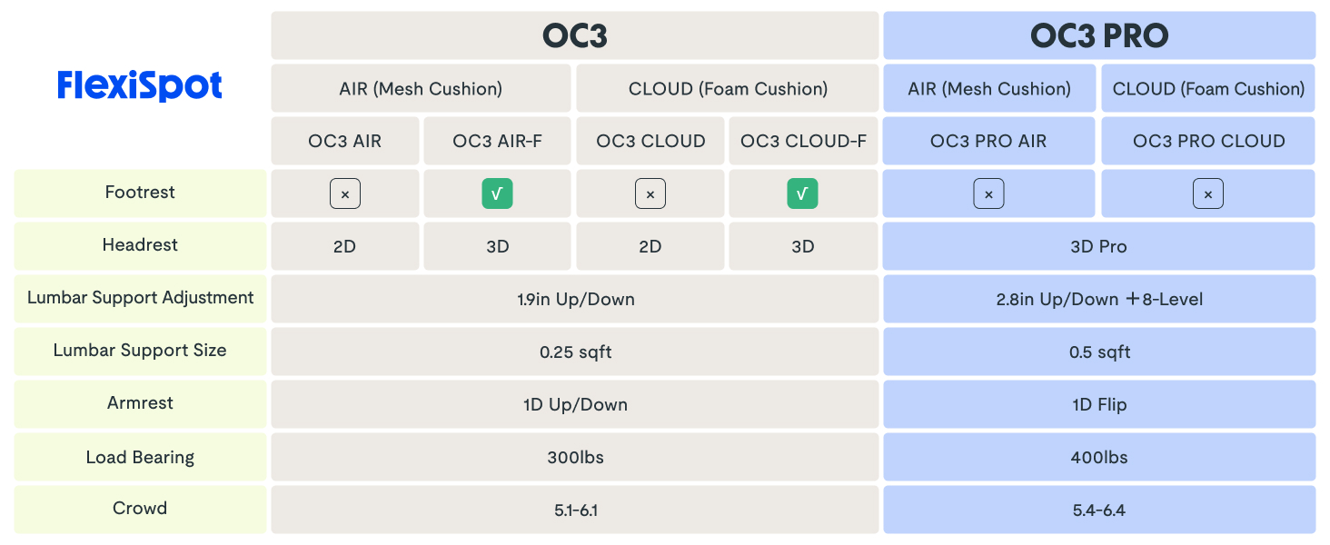Select the OC3 AIR-F model cell
The image size is (1330, 545).
498,141
